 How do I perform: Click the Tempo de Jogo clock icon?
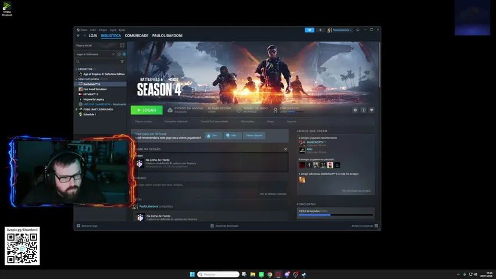239,110
